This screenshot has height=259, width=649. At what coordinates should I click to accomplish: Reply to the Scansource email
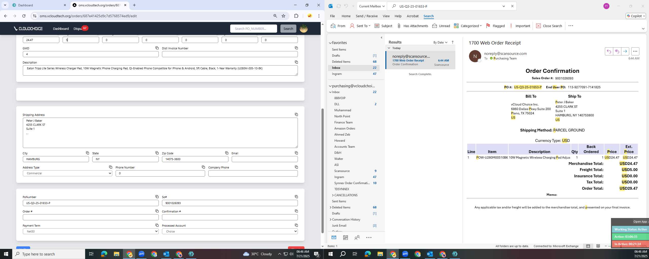[x=609, y=51]
